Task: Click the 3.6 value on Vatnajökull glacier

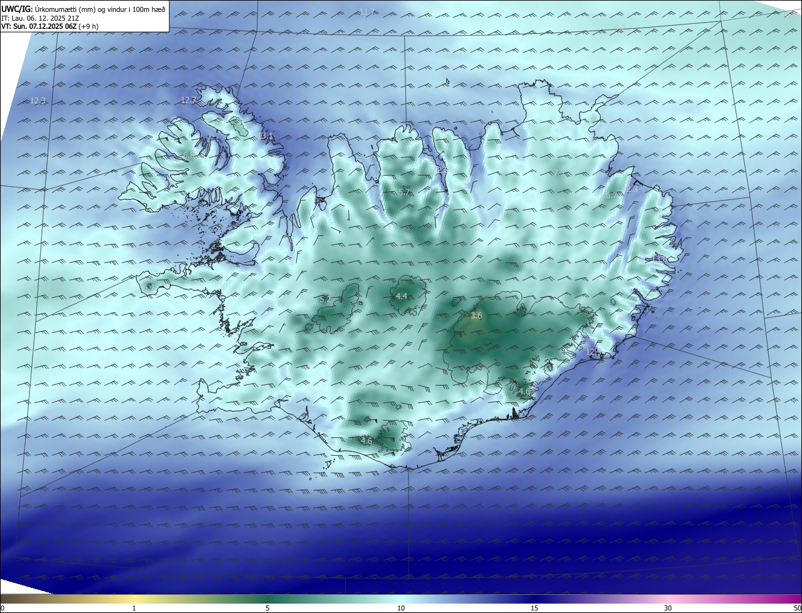Action: [476, 315]
